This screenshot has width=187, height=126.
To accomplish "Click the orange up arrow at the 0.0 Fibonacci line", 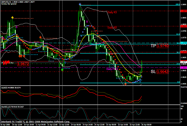I will coord(125,84).
